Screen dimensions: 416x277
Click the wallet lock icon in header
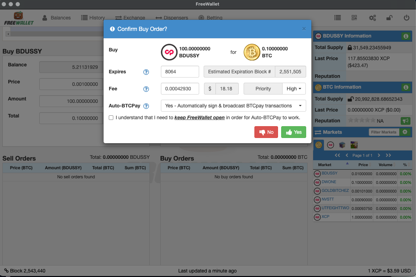click(x=389, y=18)
